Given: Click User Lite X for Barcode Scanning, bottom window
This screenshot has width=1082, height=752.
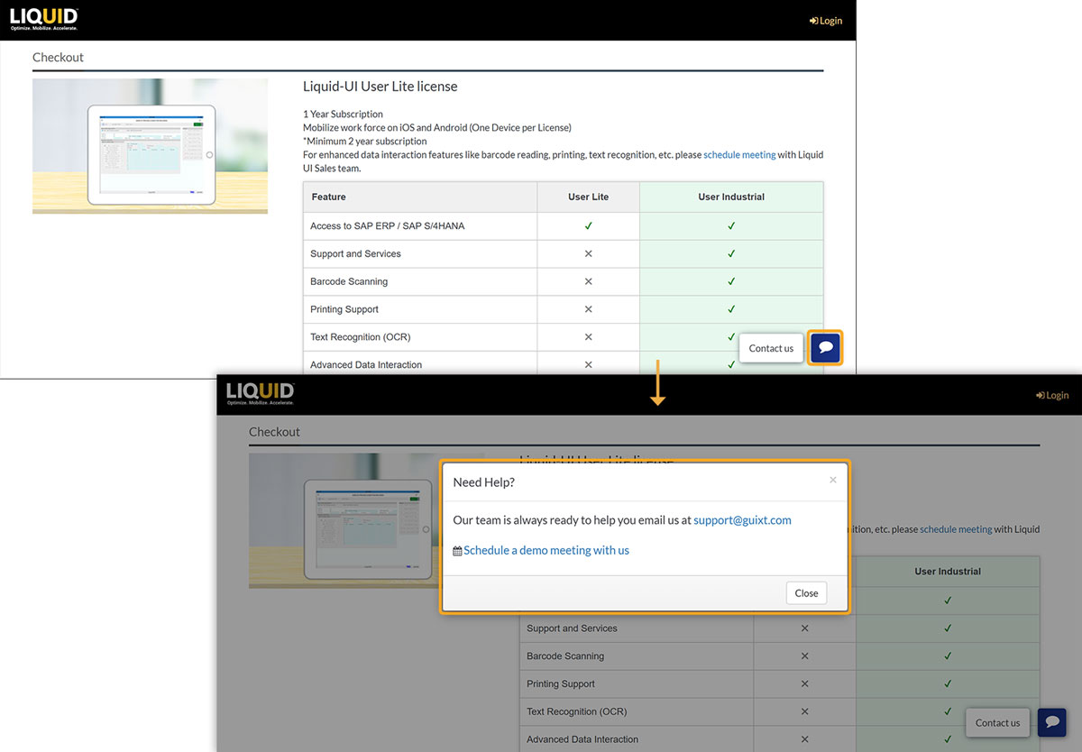Looking at the screenshot, I should pyautogui.click(x=804, y=656).
